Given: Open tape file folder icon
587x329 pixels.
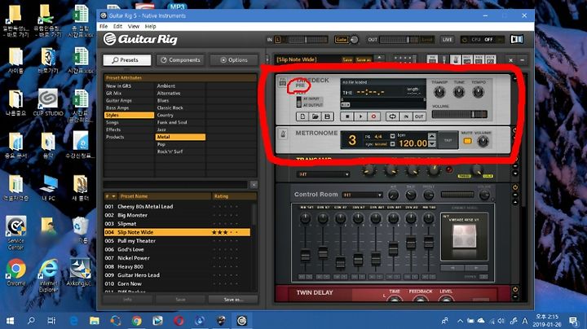Looking at the screenshot, I should click(x=316, y=116).
